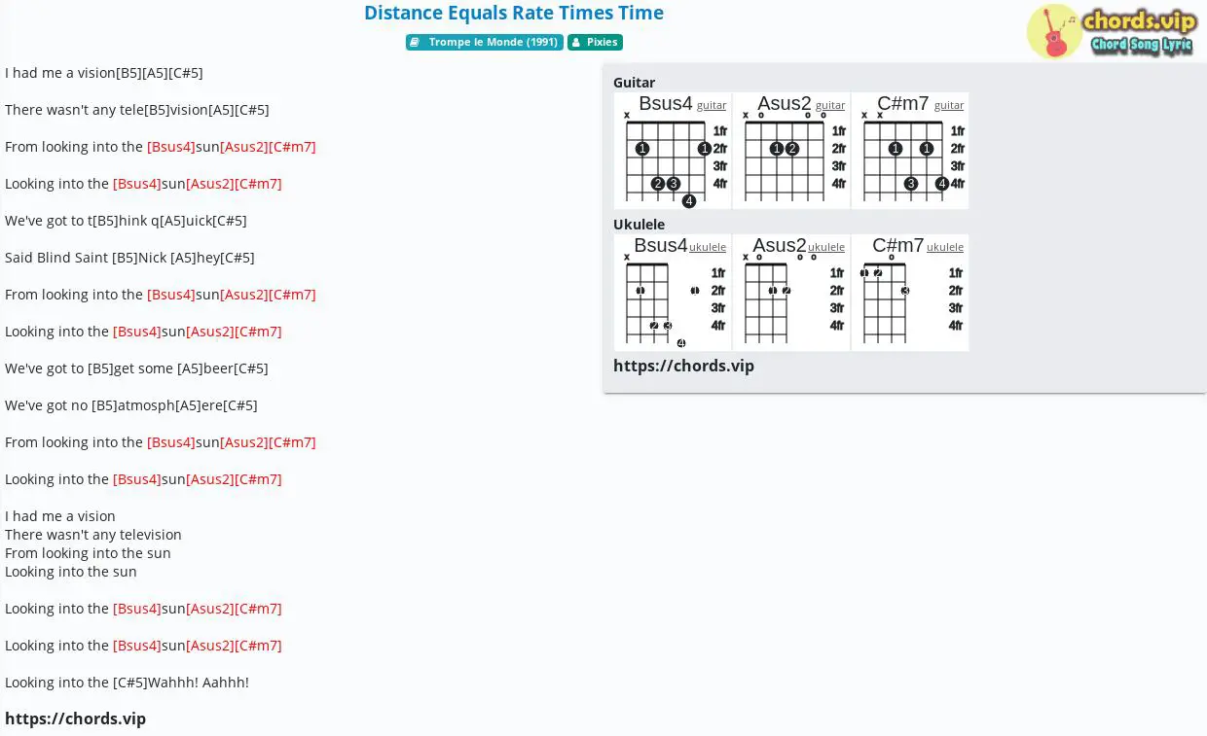Click the book icon beside Trompe le Monde
Image resolution: width=1207 pixels, height=736 pixels.
(415, 43)
